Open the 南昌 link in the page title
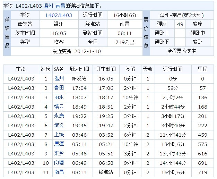Image resolution: width=217 pixels, height=179 pixels. pyautogui.click(x=60, y=6)
